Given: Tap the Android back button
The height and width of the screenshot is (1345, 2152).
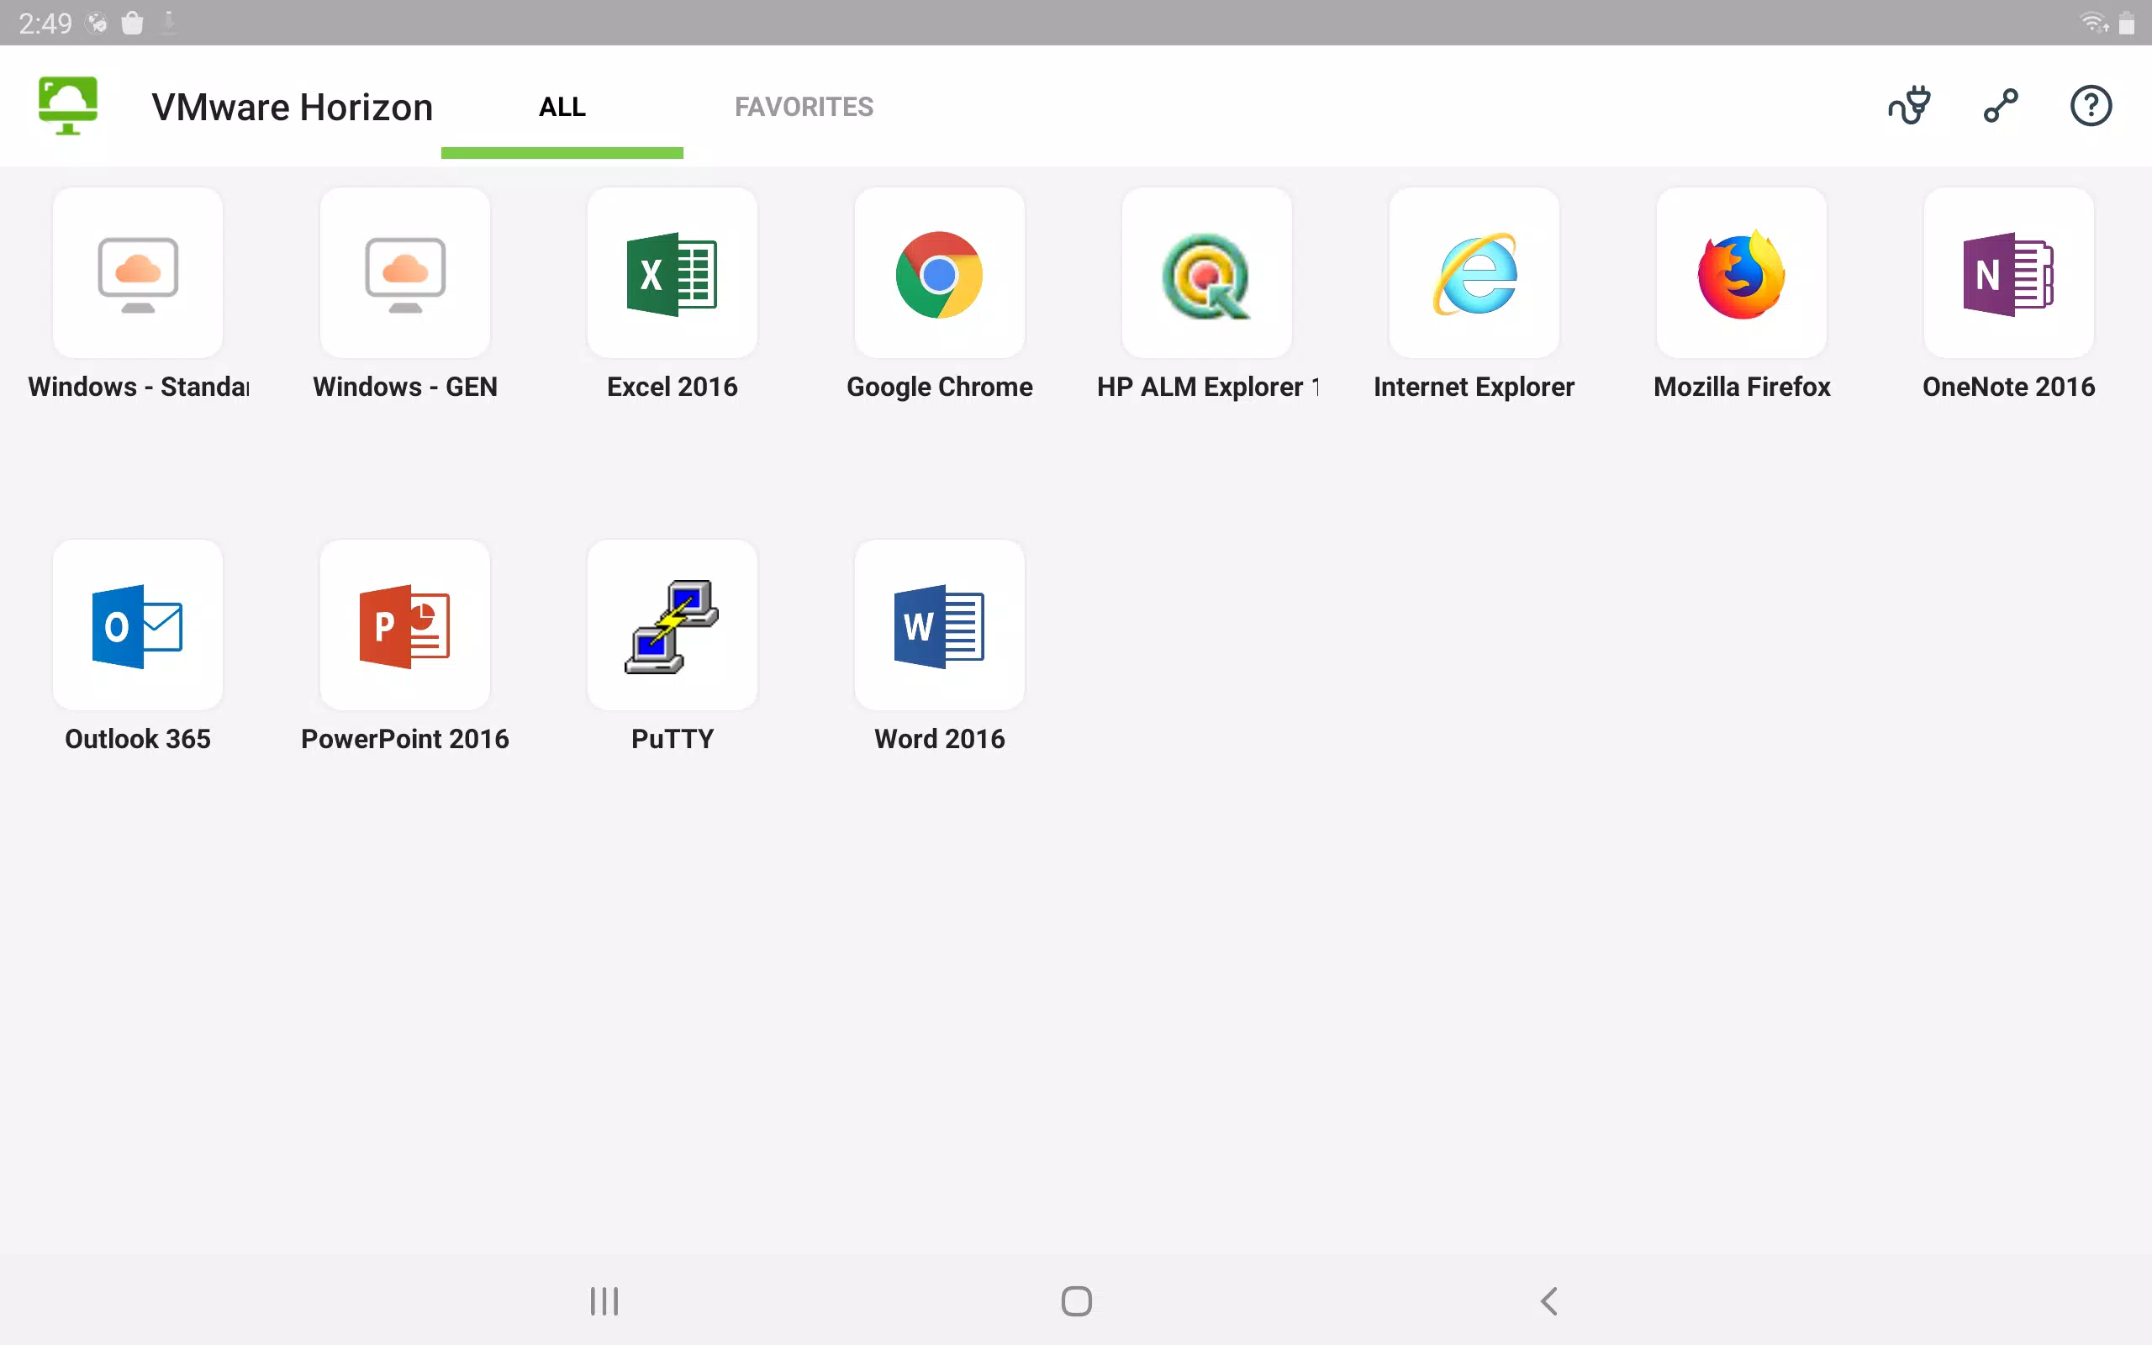Looking at the screenshot, I should [1548, 1301].
